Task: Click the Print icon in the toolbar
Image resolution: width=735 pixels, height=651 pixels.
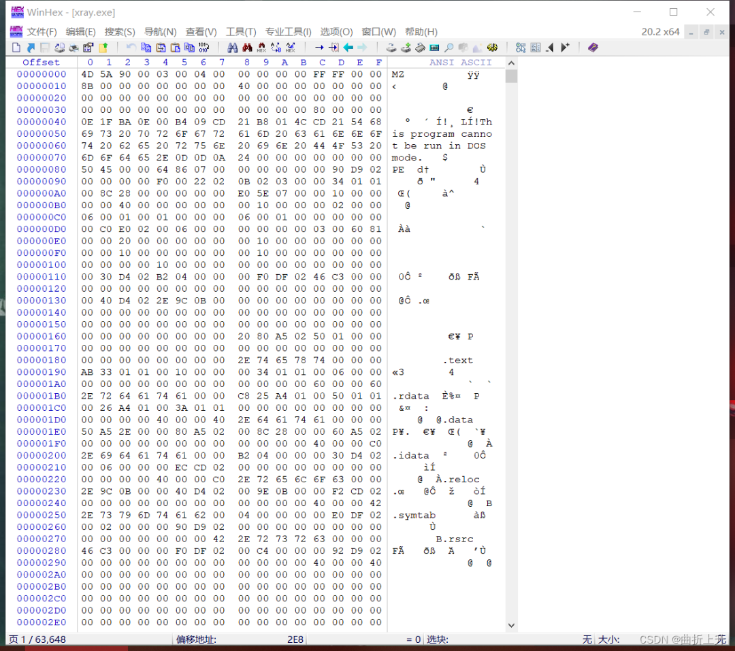Action: tap(73, 48)
